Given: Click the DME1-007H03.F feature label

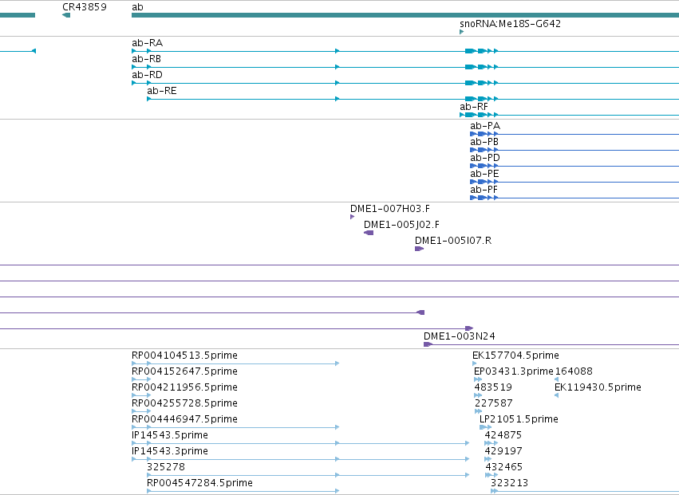Looking at the screenshot, I should click(x=390, y=209).
